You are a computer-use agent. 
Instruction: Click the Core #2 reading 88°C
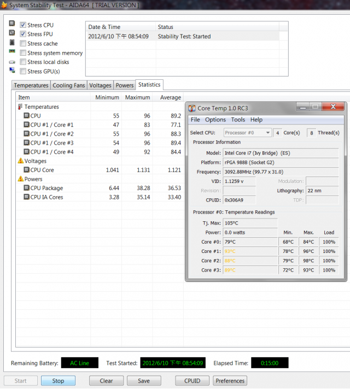[x=250, y=261]
